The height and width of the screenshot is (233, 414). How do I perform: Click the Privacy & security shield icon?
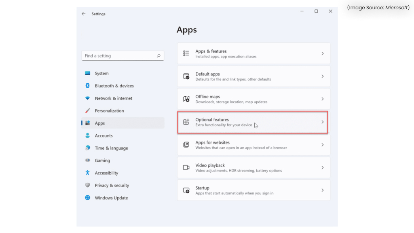[87, 185]
